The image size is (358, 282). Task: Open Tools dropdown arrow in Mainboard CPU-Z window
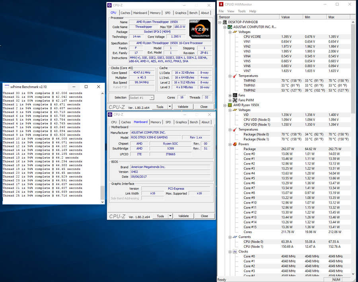[x=170, y=216]
